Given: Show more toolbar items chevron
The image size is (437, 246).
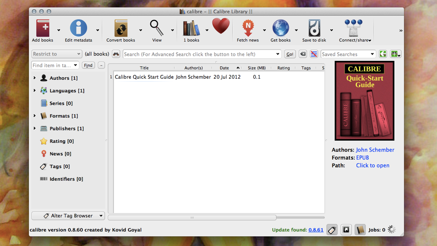Looking at the screenshot, I should click(x=401, y=31).
